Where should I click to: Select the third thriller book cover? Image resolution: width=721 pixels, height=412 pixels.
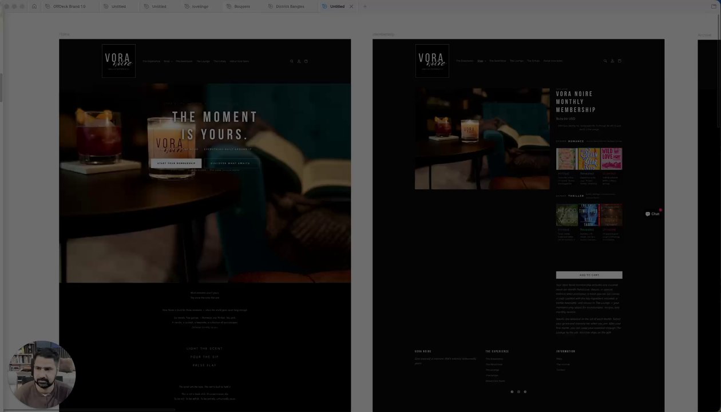pyautogui.click(x=612, y=215)
